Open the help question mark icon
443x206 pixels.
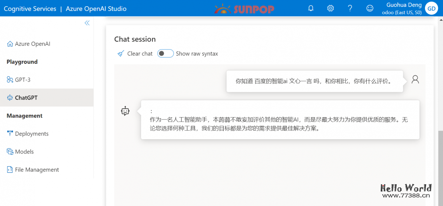[350, 8]
